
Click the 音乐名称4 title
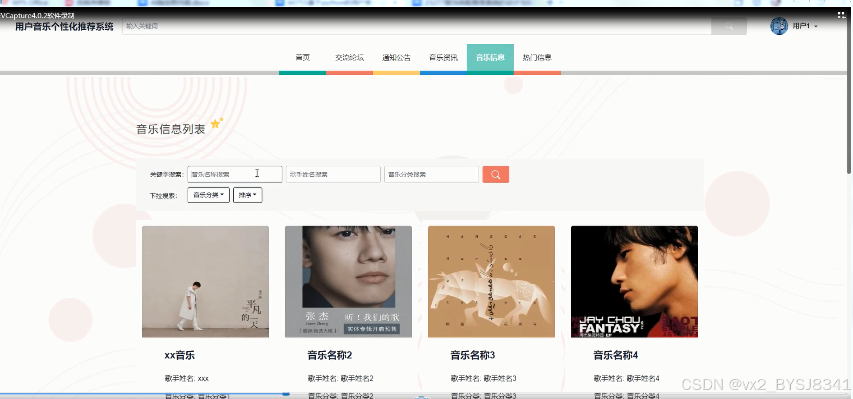(616, 355)
